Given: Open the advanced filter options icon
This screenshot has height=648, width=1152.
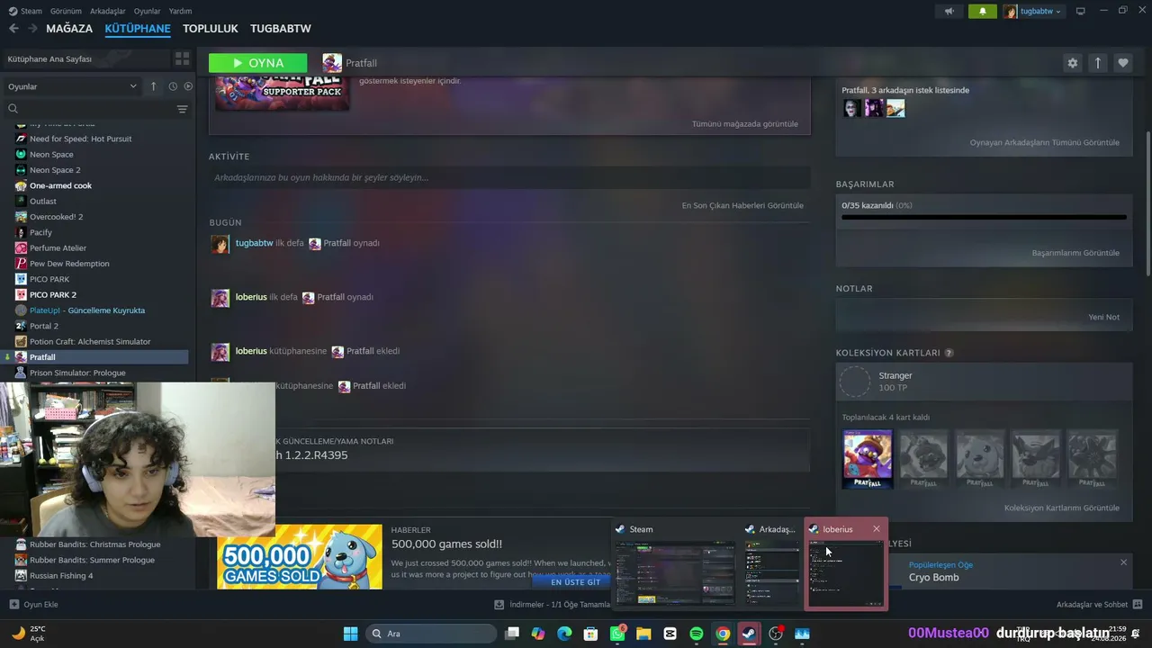Looking at the screenshot, I should point(182,109).
